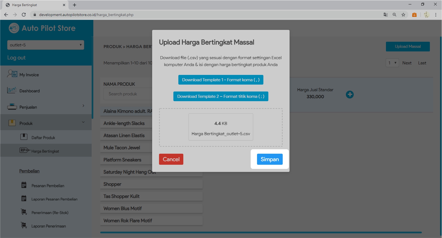This screenshot has height=238, width=442.
Task: Bookmark this page with the star icon
Action: coord(403,15)
